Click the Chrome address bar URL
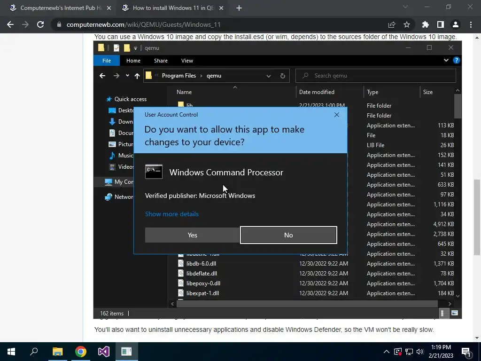Viewport: 481px width, 361px height. point(143,24)
